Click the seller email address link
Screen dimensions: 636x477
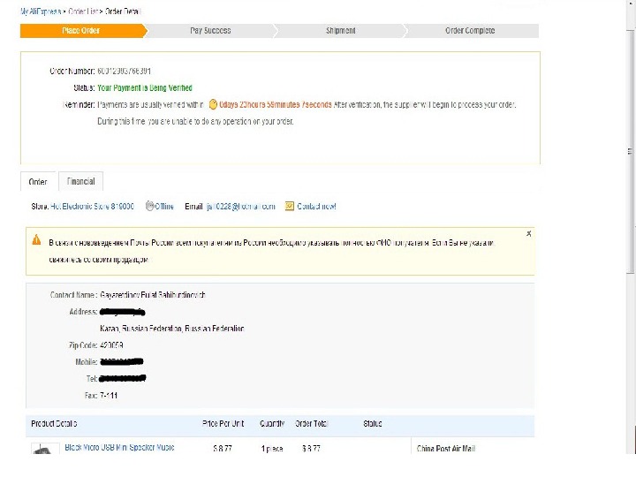(x=240, y=207)
